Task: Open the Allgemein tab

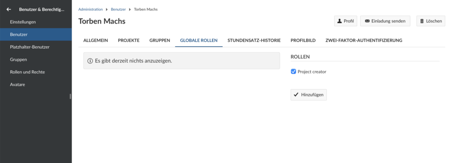Action: [x=96, y=41]
